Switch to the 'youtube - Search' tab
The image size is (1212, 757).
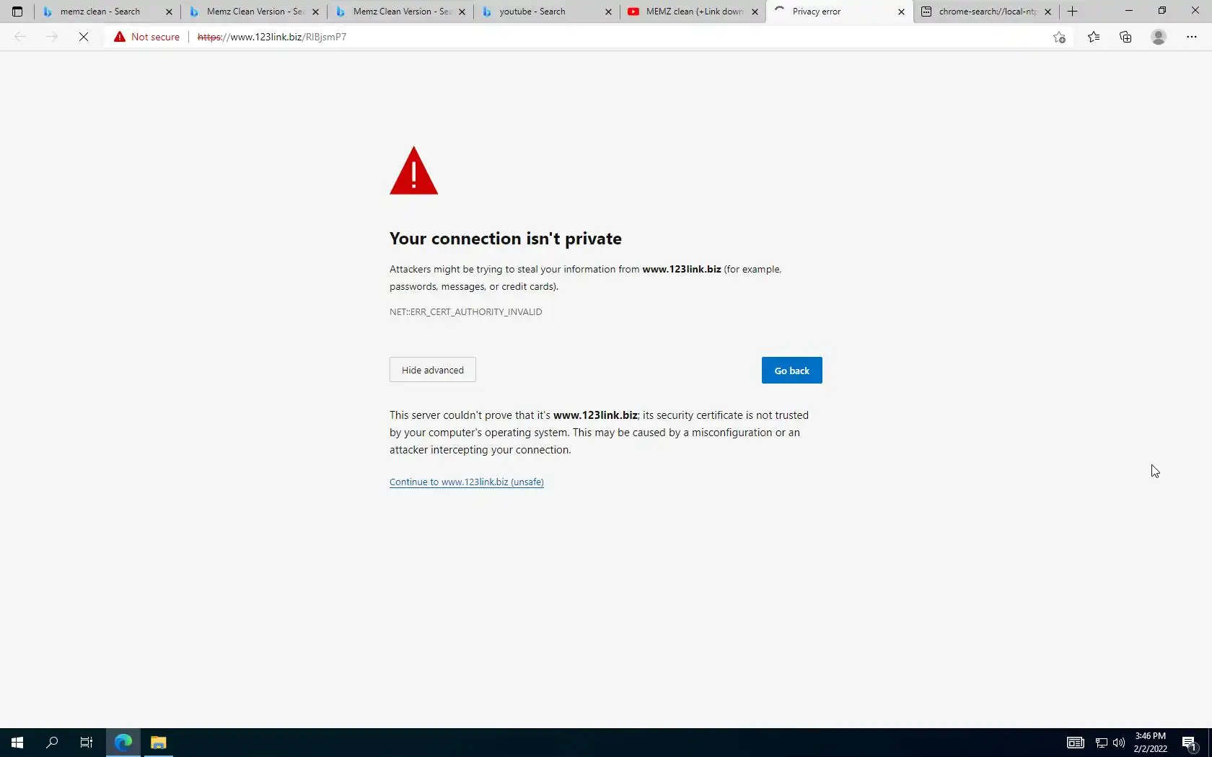[x=546, y=12]
